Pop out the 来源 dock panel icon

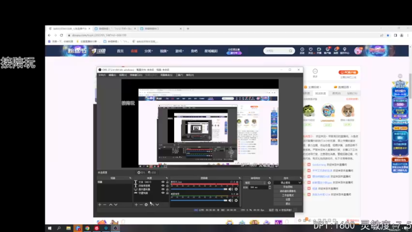(166, 178)
